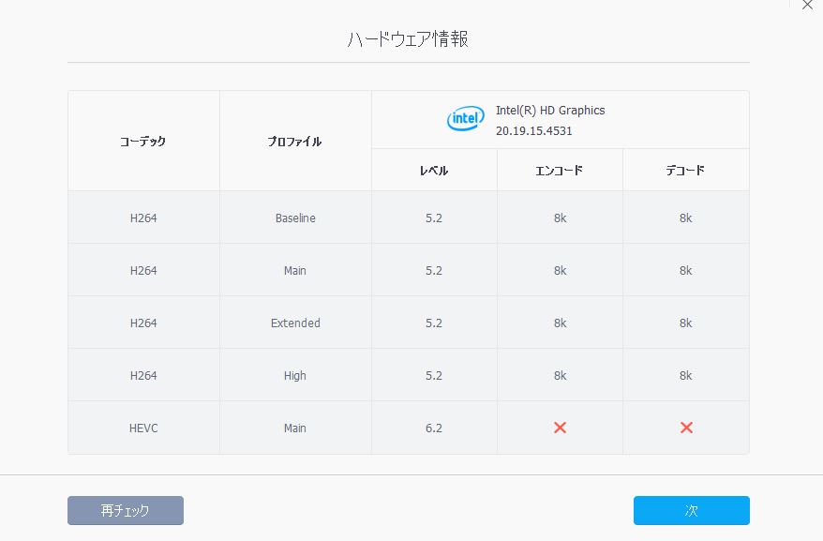Select the High profile cell
Viewport: 823px width, 541px height.
pyautogui.click(x=295, y=375)
